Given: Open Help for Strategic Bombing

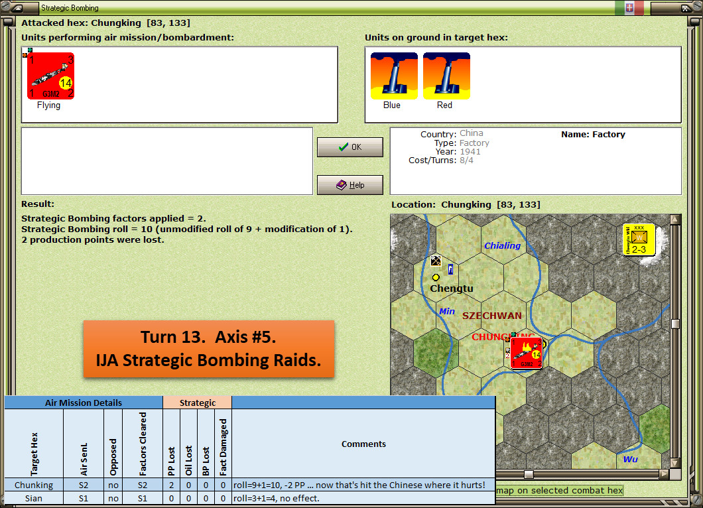Looking at the screenshot, I should click(350, 185).
